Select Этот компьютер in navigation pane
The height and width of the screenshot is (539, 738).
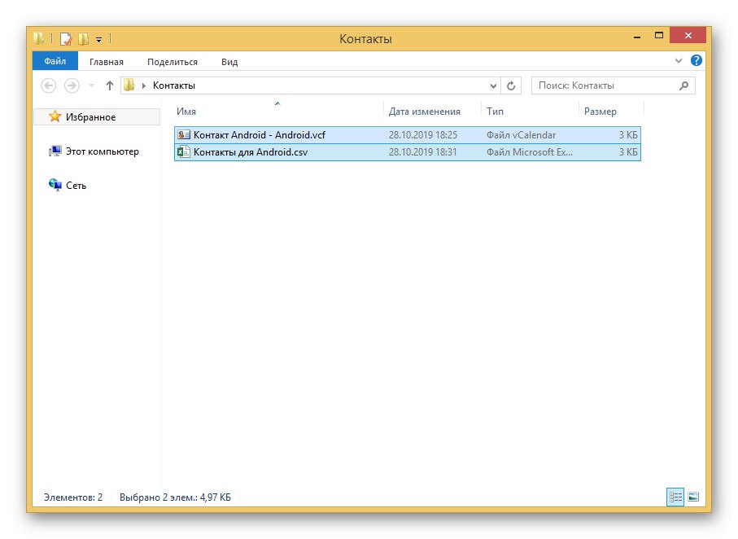pyautogui.click(x=102, y=151)
